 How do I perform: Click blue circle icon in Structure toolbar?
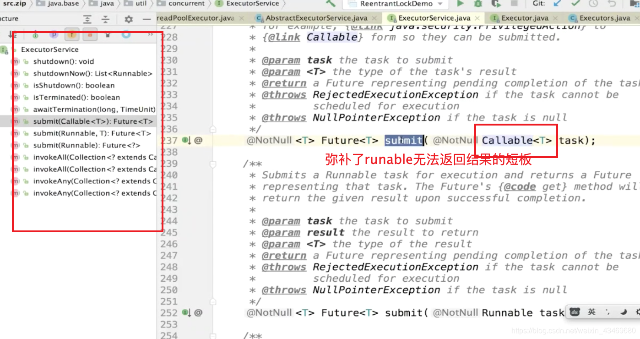(126, 35)
